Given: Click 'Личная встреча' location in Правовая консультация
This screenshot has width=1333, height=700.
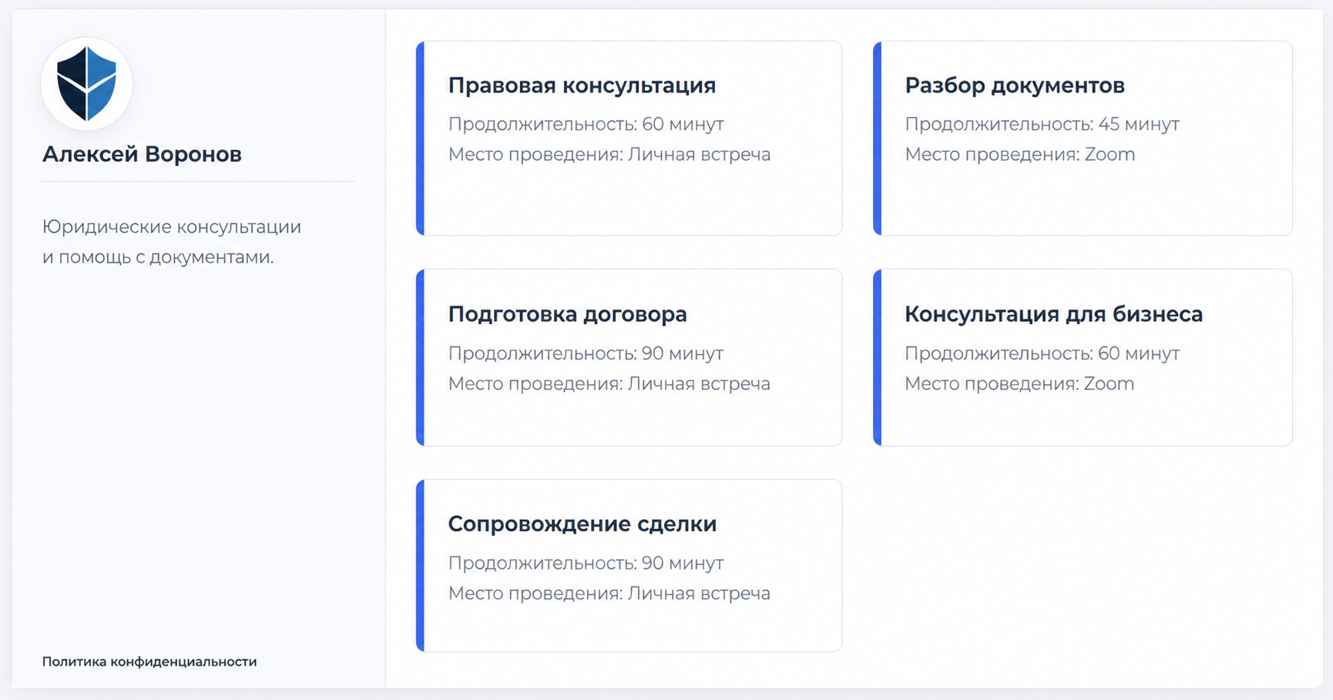Looking at the screenshot, I should 699,154.
